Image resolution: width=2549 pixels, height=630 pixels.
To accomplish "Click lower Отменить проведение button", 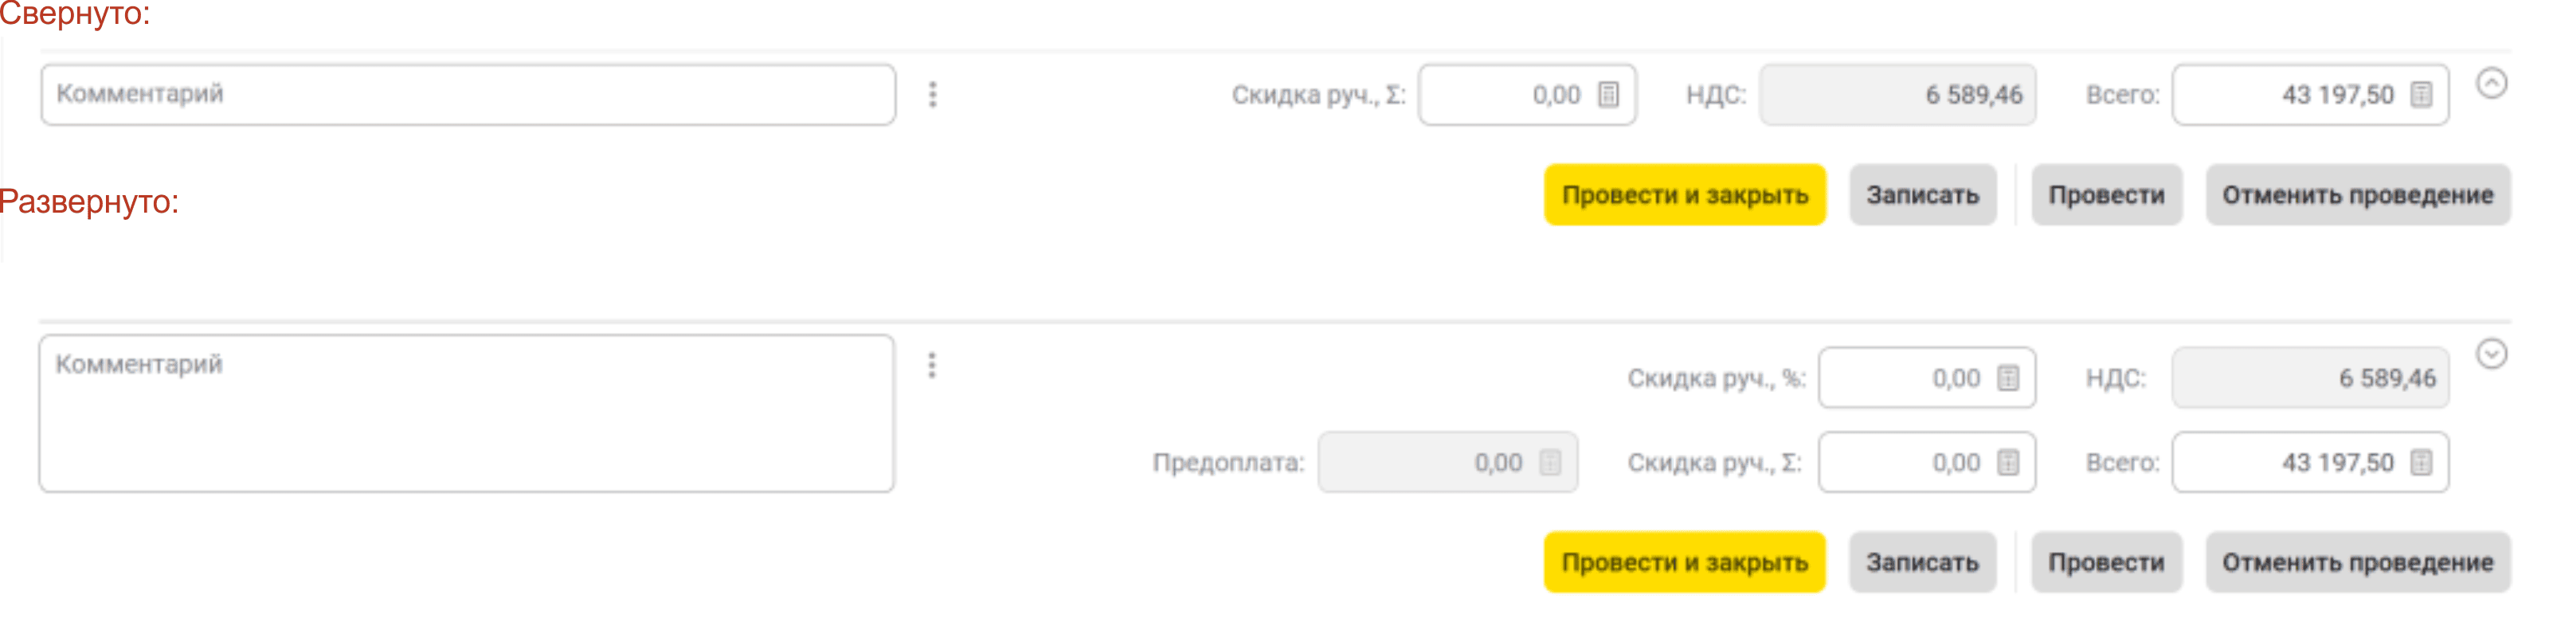I will click(2357, 563).
